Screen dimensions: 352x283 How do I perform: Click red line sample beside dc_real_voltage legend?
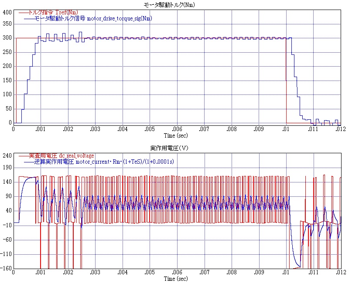pyautogui.click(x=23, y=155)
